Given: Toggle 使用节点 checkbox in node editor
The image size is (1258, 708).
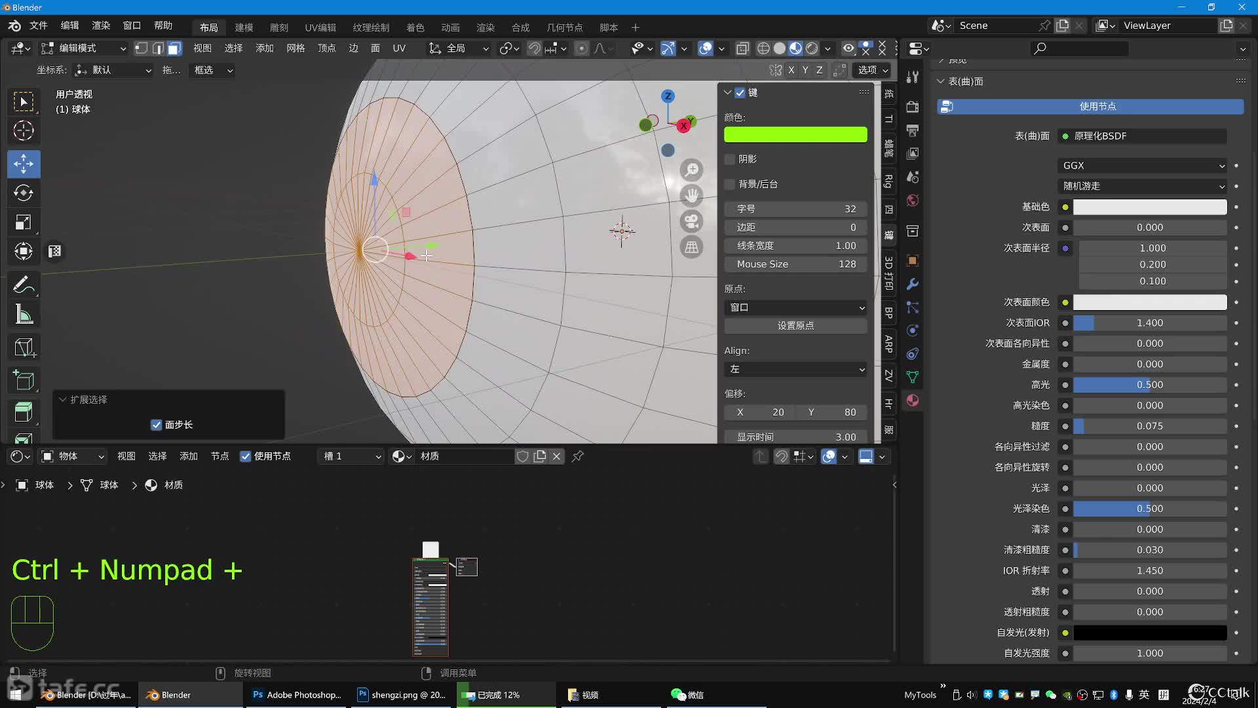Looking at the screenshot, I should coord(246,456).
